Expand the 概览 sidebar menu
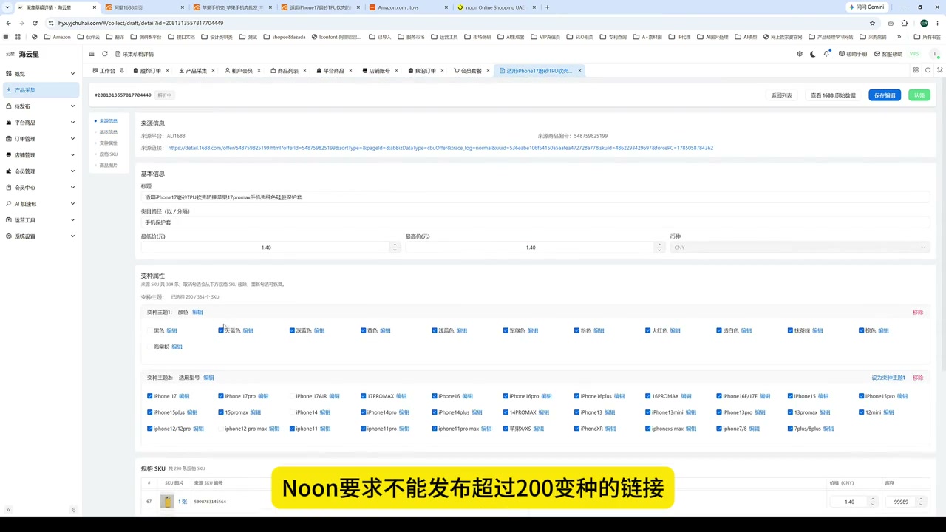946x532 pixels. 40,74
